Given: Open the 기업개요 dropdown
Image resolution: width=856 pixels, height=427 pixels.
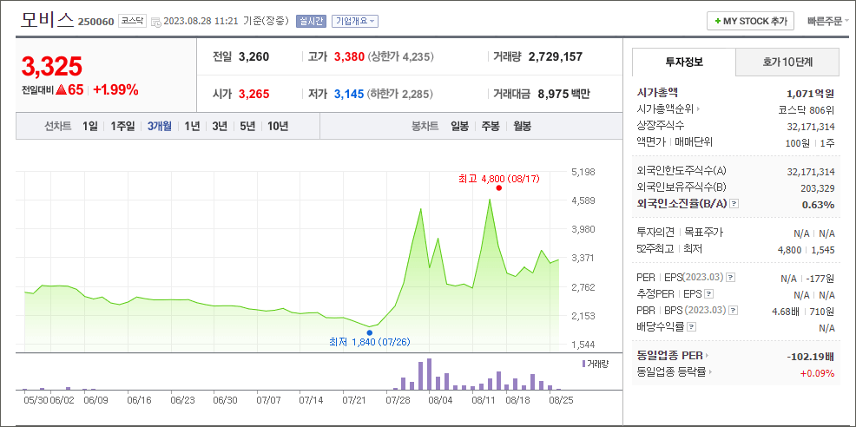Looking at the screenshot, I should pyautogui.click(x=355, y=22).
